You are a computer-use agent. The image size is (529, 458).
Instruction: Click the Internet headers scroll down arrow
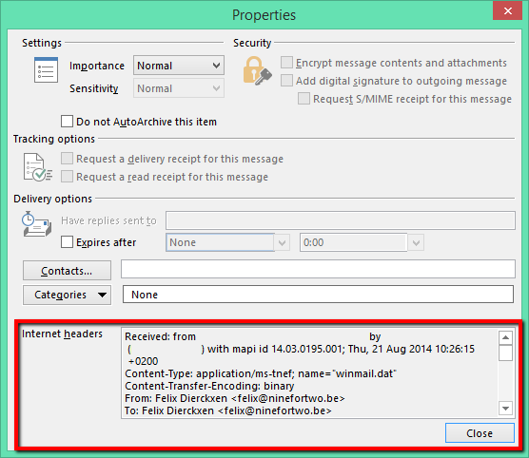[506, 409]
